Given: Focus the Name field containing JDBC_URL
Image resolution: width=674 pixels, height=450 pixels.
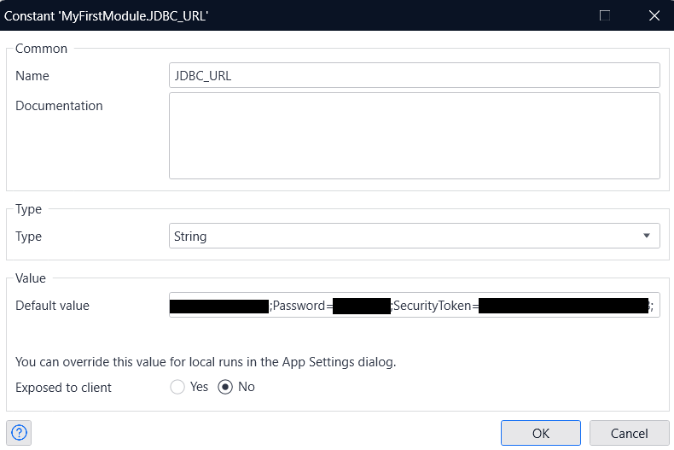Looking at the screenshot, I should tap(414, 75).
